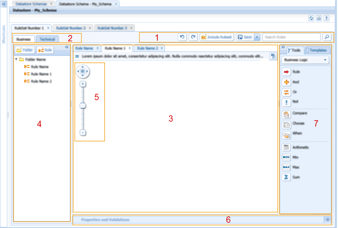Collapse the left rules tree panel
This screenshot has width=339, height=228.
pyautogui.click(x=67, y=47)
